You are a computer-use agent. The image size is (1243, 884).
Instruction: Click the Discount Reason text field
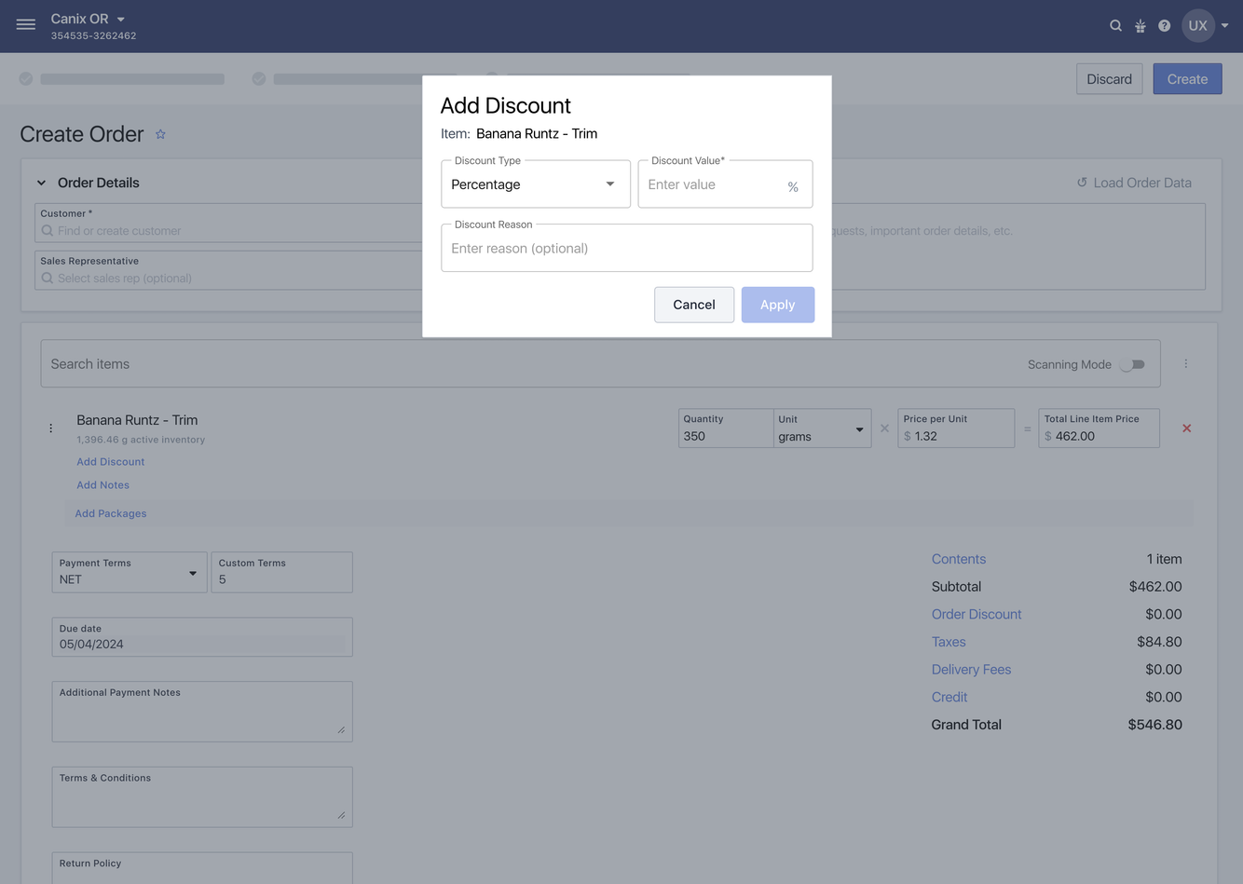coord(626,249)
